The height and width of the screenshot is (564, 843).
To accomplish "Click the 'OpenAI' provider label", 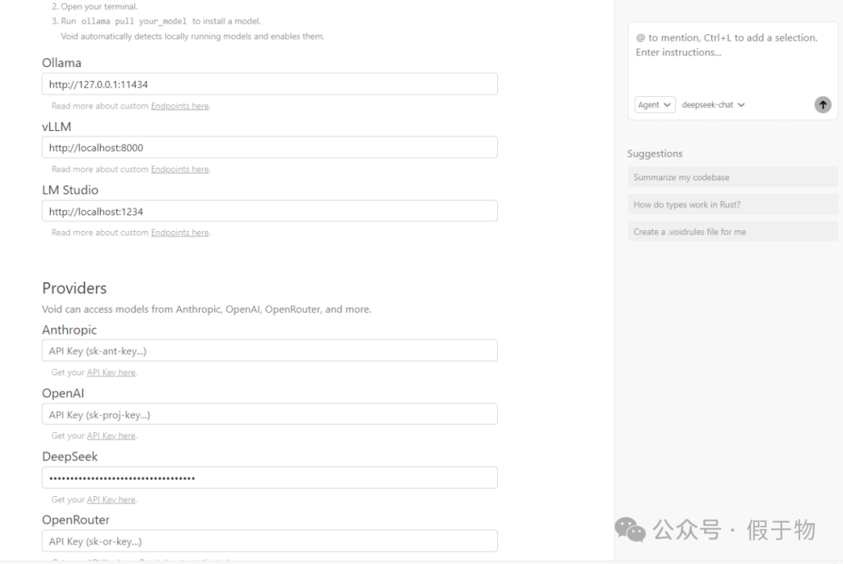I will tap(63, 393).
